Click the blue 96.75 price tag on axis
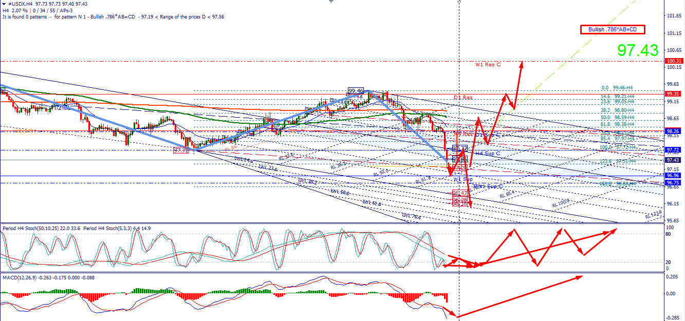 pos(673,183)
